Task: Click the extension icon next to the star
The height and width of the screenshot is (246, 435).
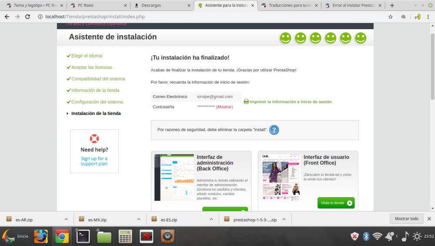Action: tap(403, 17)
